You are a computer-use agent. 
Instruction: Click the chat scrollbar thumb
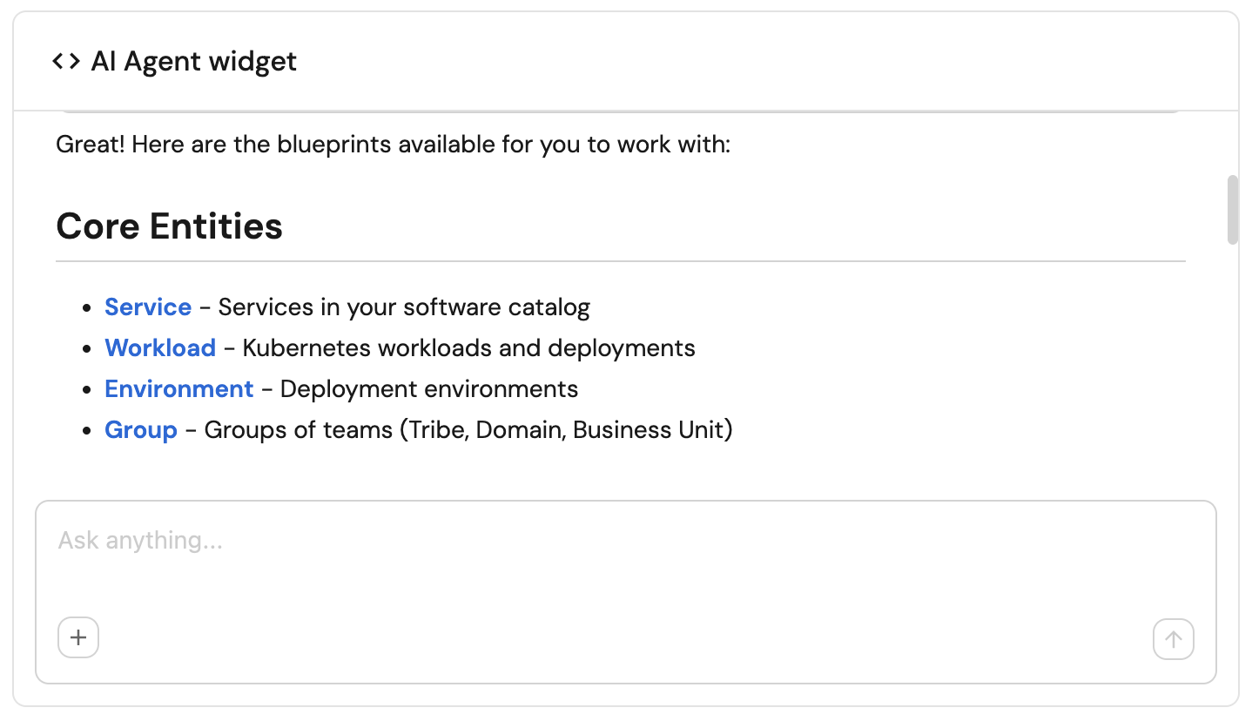[x=1232, y=210]
